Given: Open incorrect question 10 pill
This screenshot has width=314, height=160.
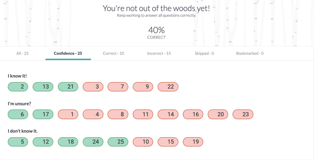Looking at the screenshot, I should [143, 142].
